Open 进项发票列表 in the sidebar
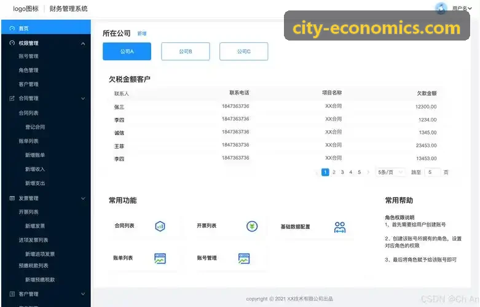 click(x=33, y=240)
